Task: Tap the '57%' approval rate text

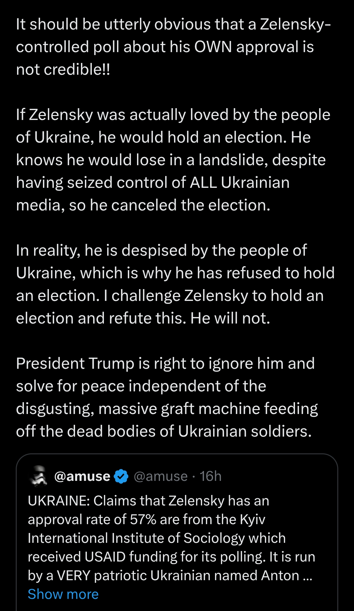Action: [x=143, y=520]
